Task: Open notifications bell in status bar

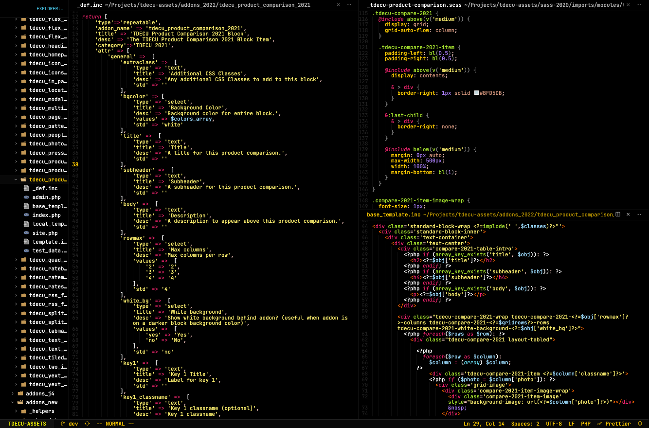Action: pos(640,424)
